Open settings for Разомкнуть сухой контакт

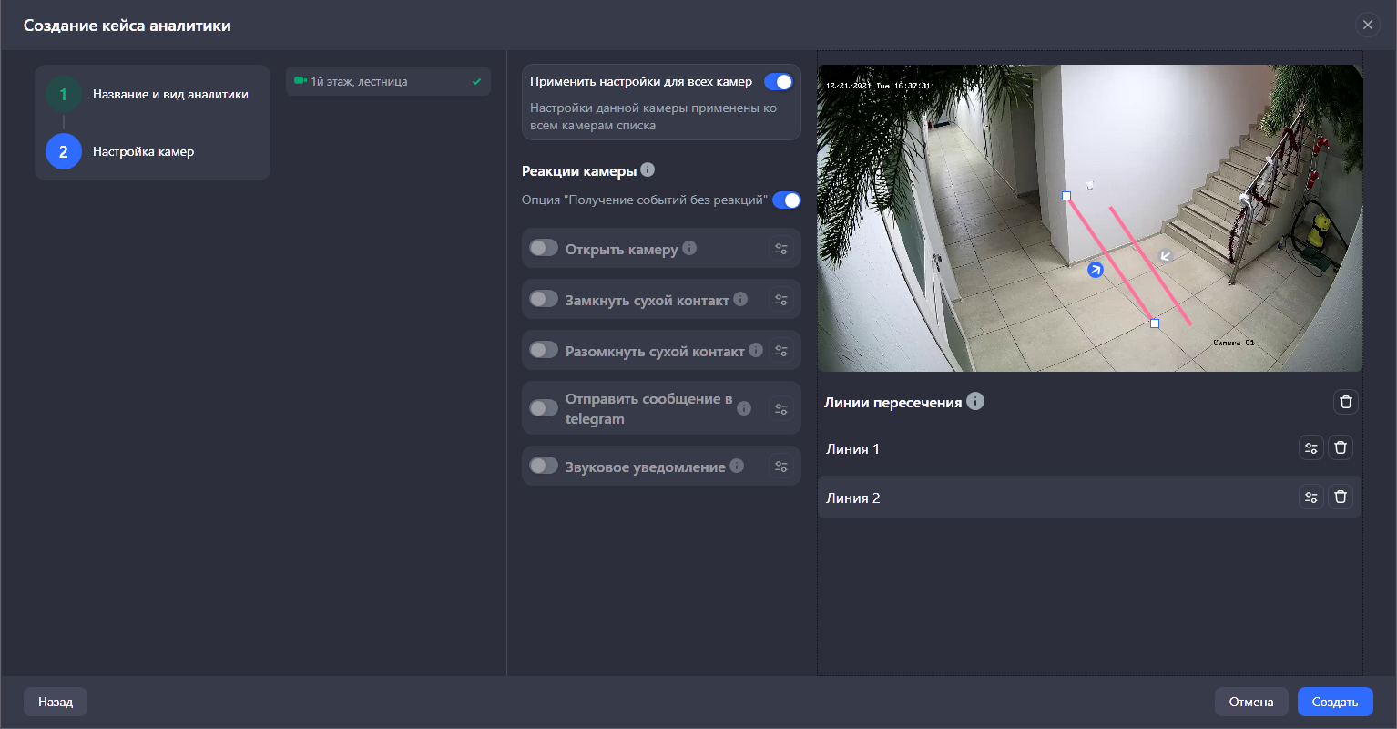click(780, 351)
